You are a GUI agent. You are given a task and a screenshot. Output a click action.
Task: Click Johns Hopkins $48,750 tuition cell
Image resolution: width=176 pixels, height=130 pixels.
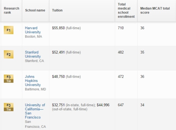click(x=58, y=77)
